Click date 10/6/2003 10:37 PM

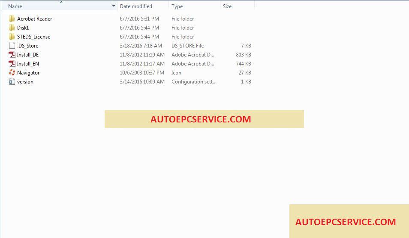pos(142,73)
